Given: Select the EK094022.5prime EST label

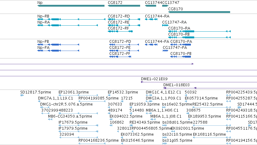Looking at the screenshot, I should tap(126, 116).
